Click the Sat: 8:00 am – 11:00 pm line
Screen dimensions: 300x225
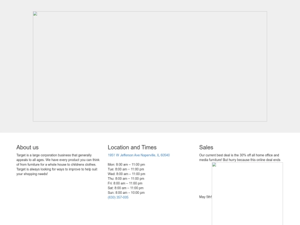[x=126, y=188]
